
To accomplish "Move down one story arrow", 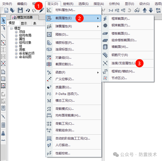I will pos(151,10).
